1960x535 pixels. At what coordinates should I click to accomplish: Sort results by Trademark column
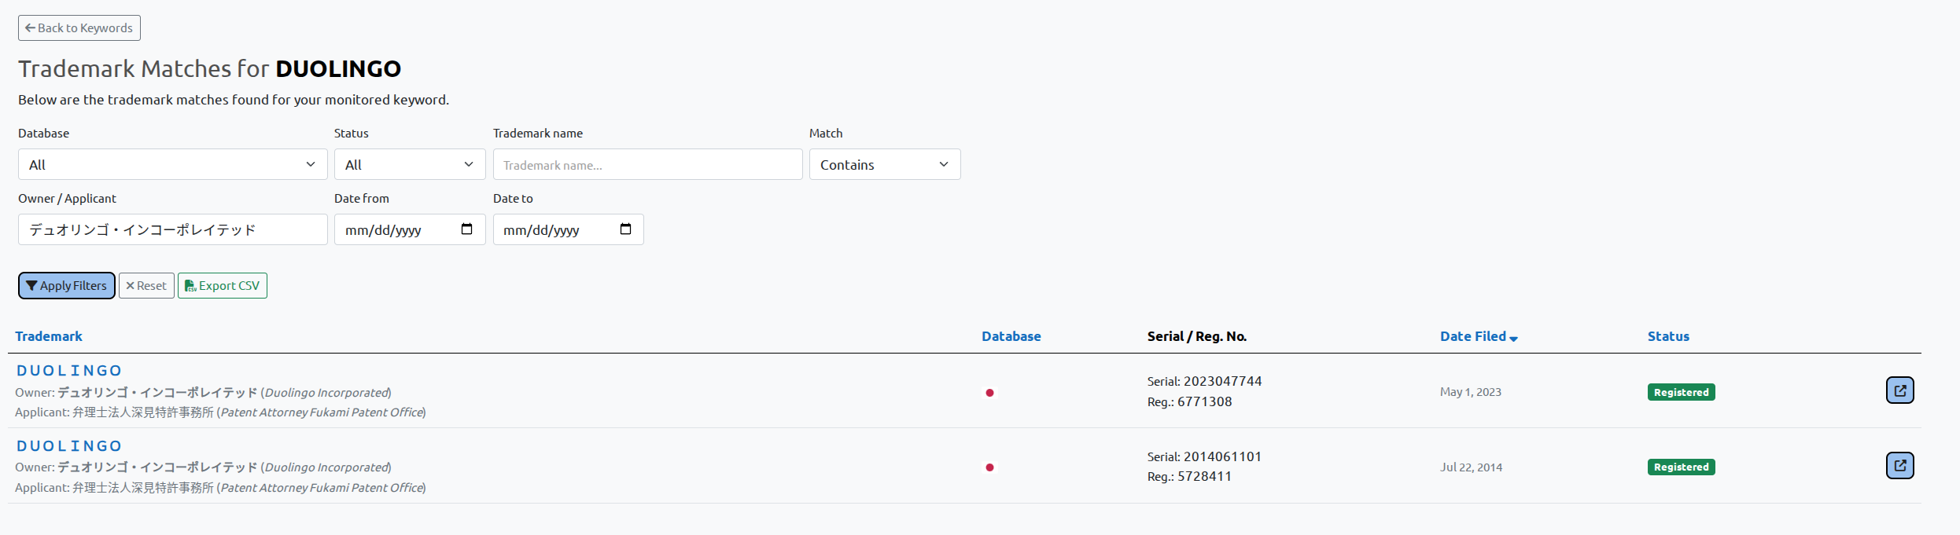tap(49, 336)
